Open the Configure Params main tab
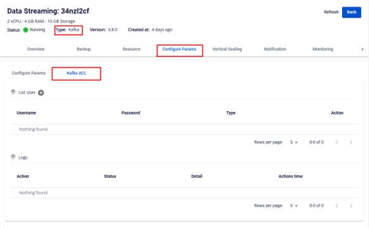 pyautogui.click(x=180, y=49)
